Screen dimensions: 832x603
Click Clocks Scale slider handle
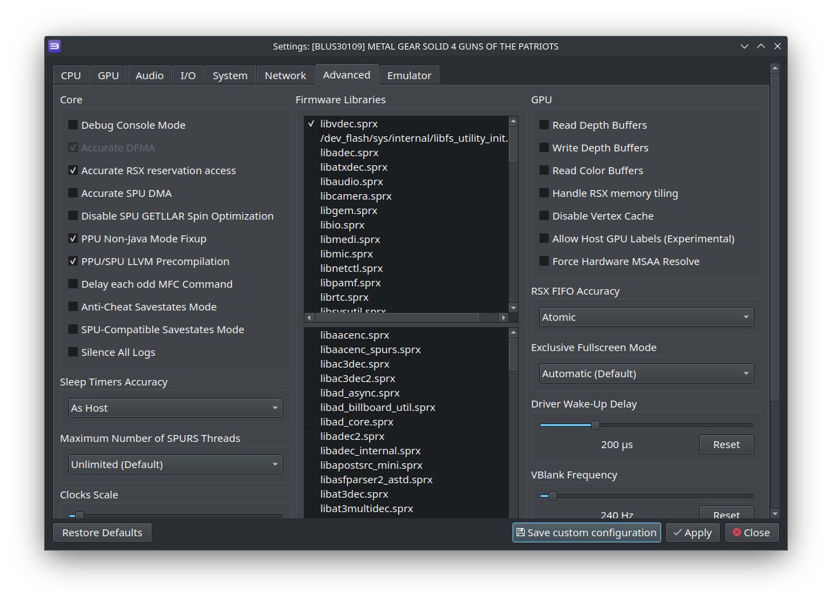[79, 515]
